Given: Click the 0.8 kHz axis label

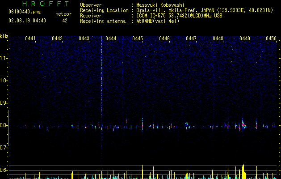Looking at the screenshot, I should 4,125.
